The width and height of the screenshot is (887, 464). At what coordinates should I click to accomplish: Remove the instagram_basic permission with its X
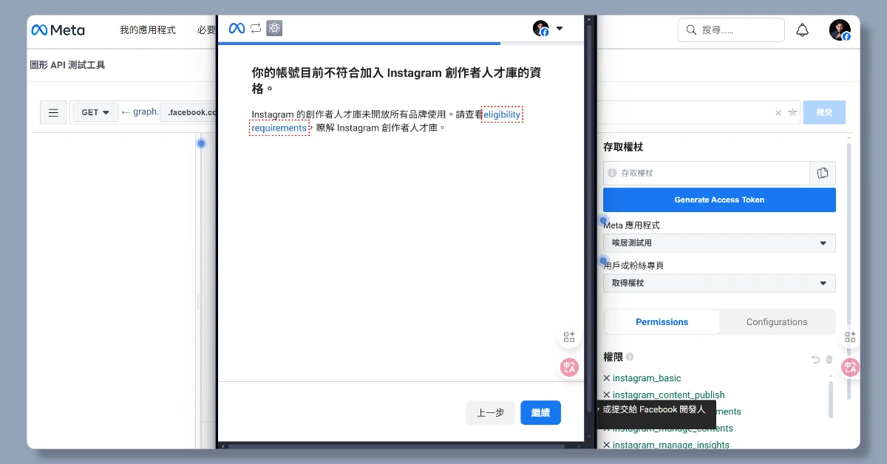click(x=607, y=378)
